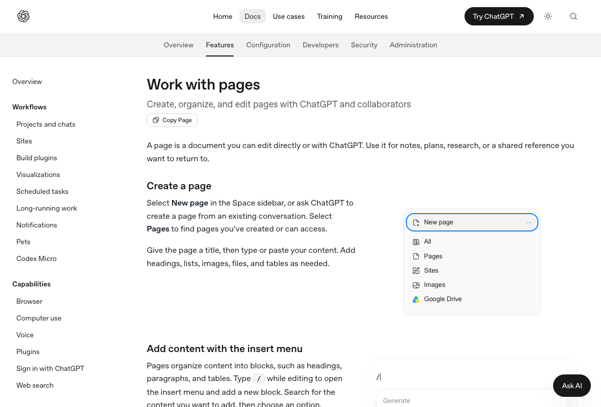Open Web search sidebar link
Image resolution: width=601 pixels, height=407 pixels.
(35, 386)
